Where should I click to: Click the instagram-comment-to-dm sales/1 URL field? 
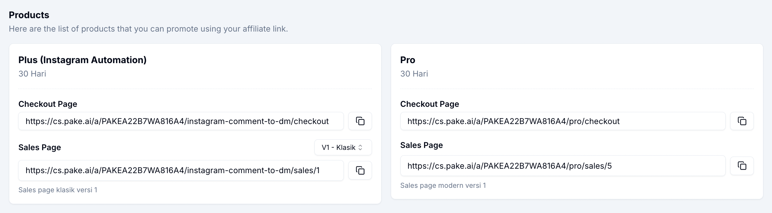[x=181, y=171]
